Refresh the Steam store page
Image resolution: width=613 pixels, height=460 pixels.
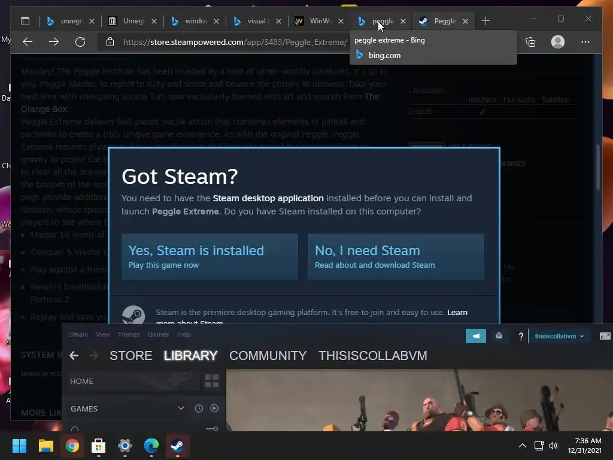(80, 42)
